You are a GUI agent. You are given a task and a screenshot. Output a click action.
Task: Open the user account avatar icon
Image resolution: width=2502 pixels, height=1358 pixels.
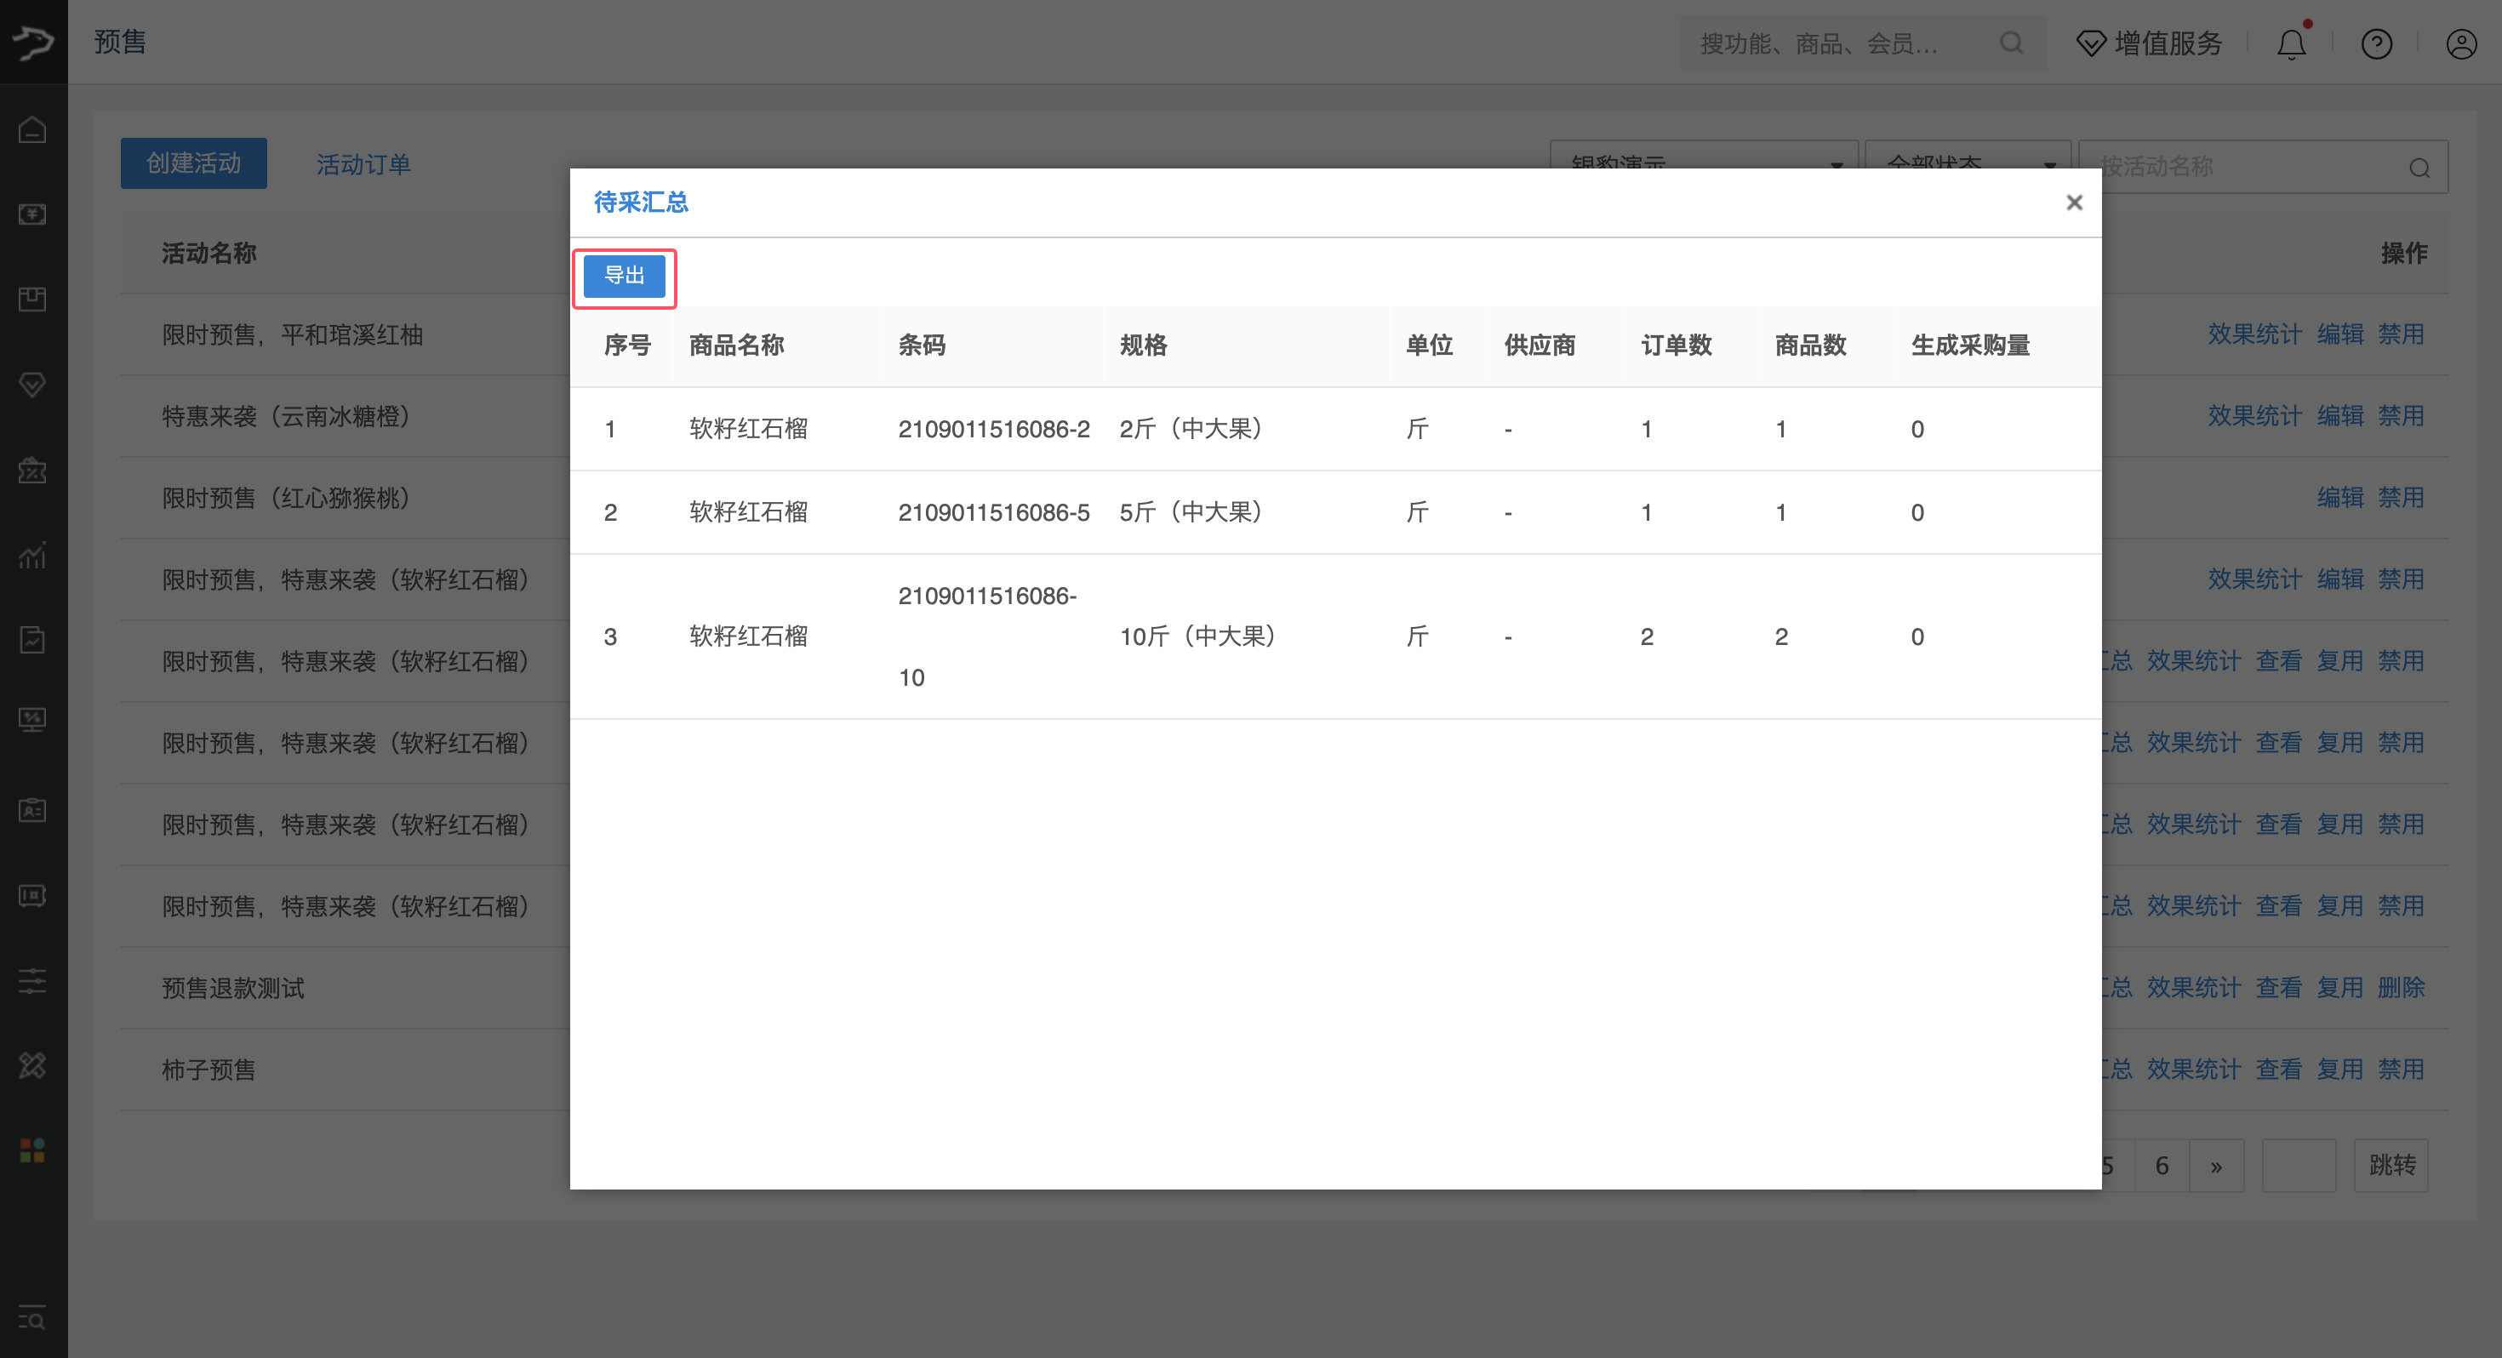coord(2461,43)
